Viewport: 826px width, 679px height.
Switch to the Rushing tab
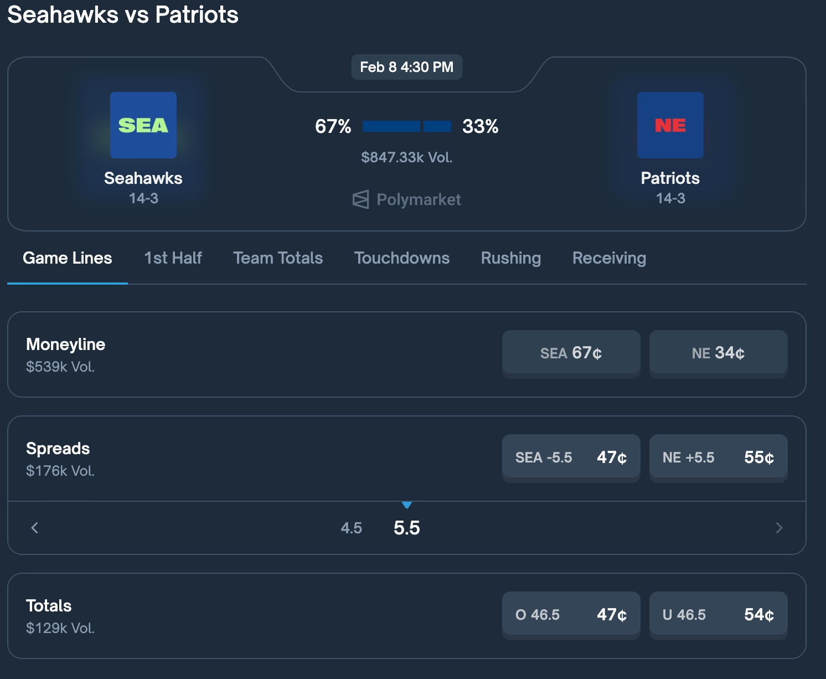pos(510,258)
